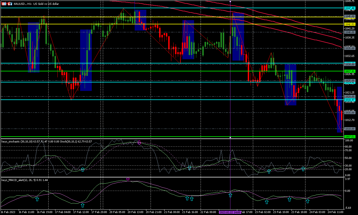This screenshot has width=358, height=215.
Task: Click the green 1807.51 price level tag
Action: tap(350, 137)
